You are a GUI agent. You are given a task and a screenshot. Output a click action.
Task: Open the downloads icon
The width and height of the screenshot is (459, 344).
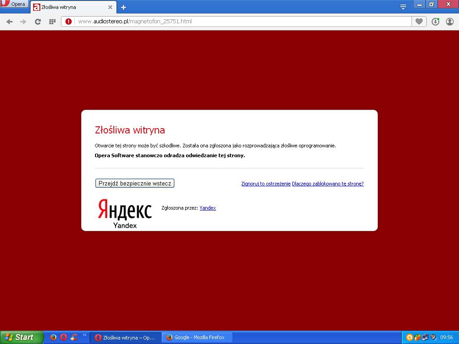coord(435,21)
